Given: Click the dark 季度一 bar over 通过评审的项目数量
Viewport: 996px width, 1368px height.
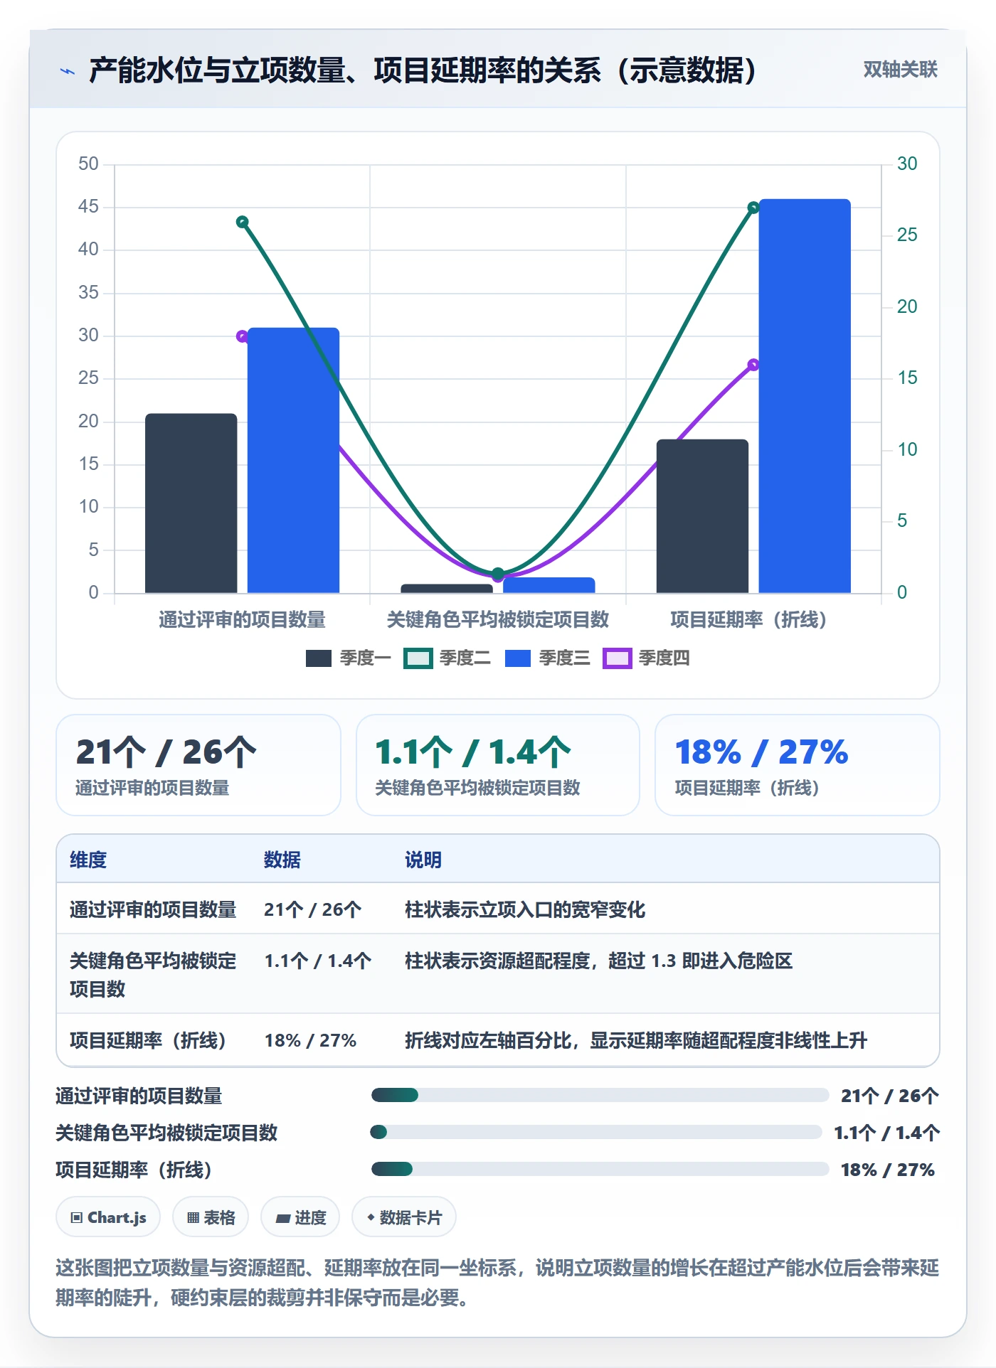Looking at the screenshot, I should (191, 503).
